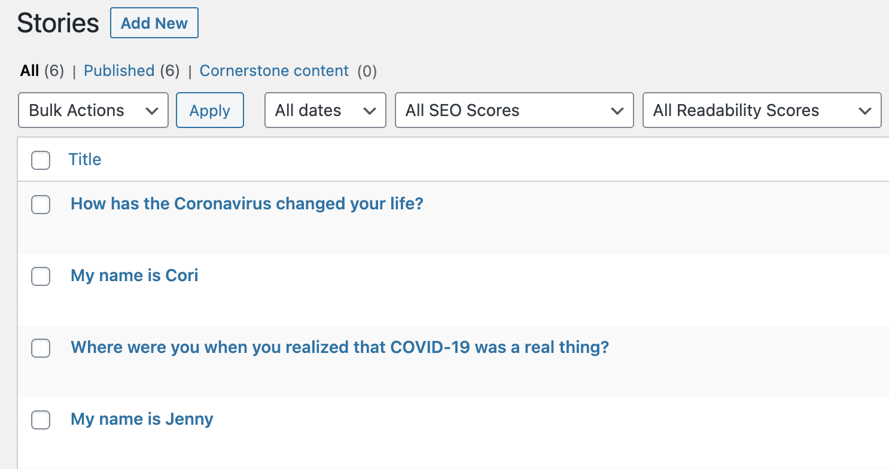View the Cornerstone content filter
This screenshot has width=889, height=469.
[274, 71]
